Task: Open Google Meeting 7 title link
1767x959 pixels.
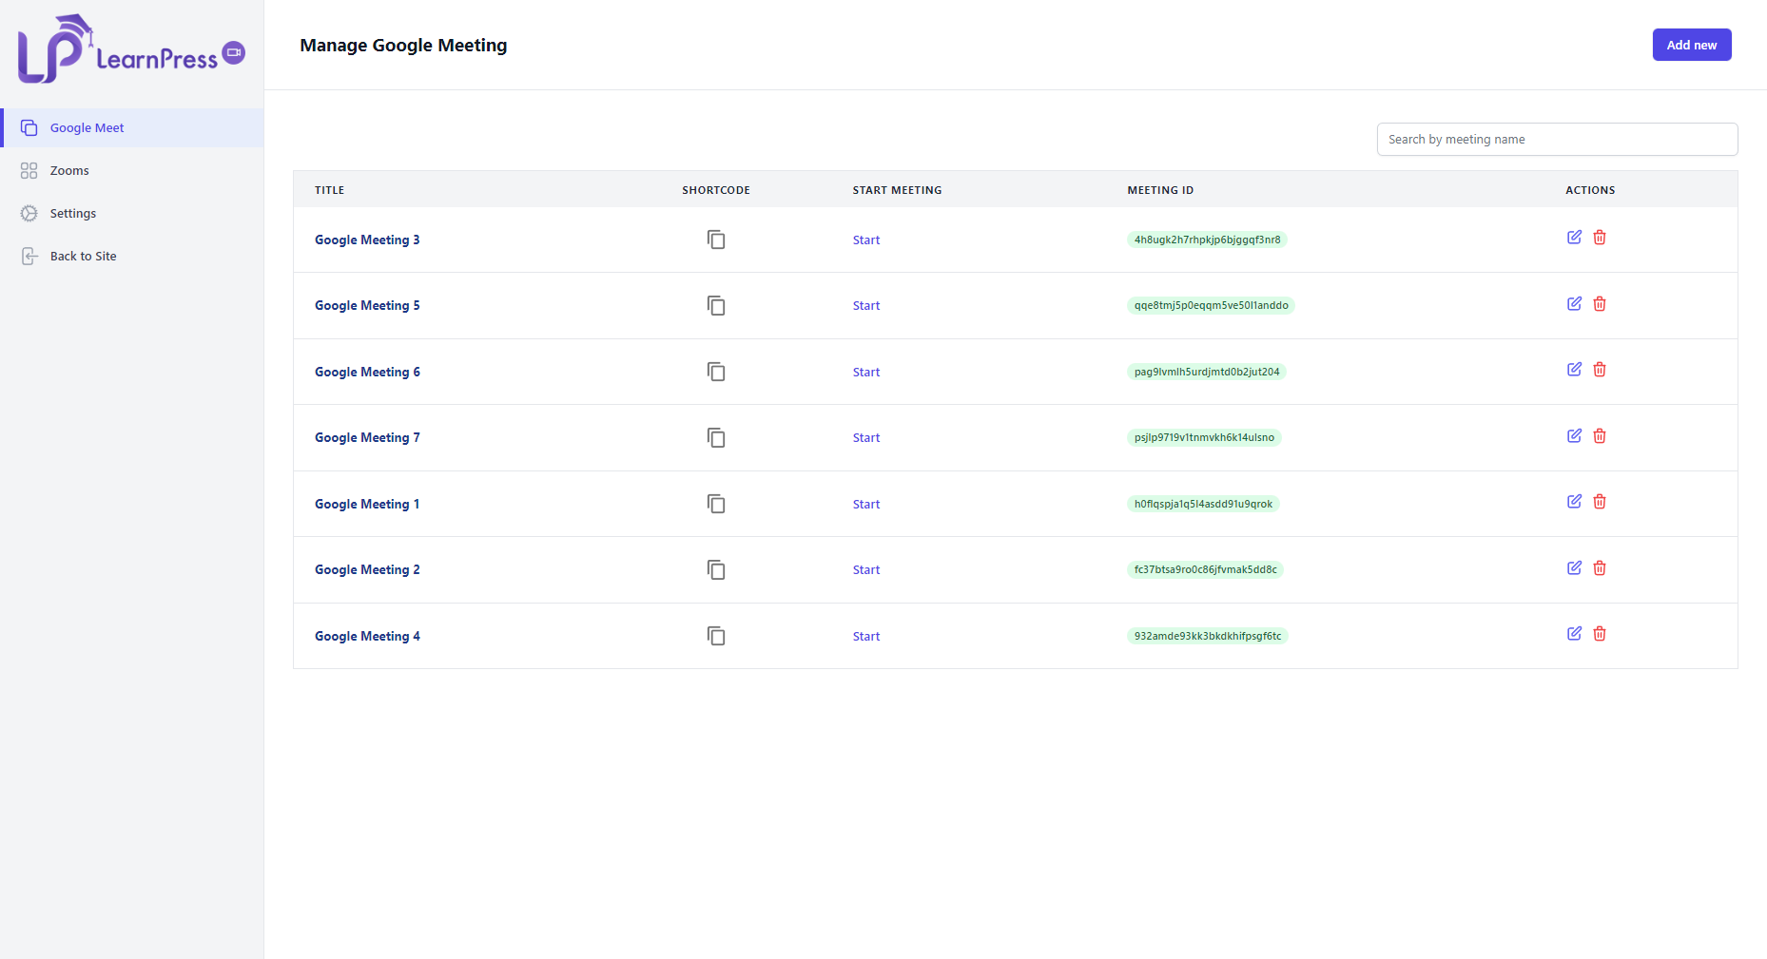Action: [x=367, y=438]
